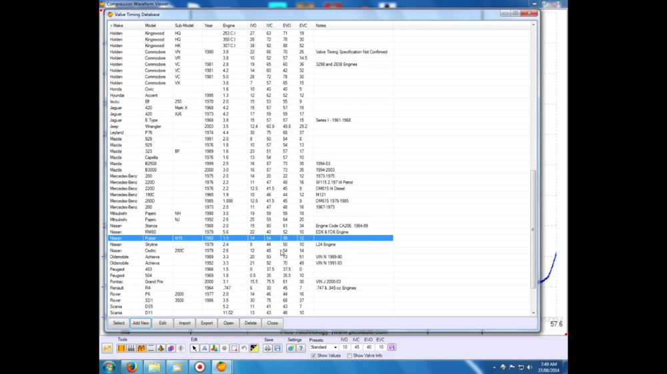Click the Edit button in the database window
This screenshot has height=374, width=667.
click(163, 323)
